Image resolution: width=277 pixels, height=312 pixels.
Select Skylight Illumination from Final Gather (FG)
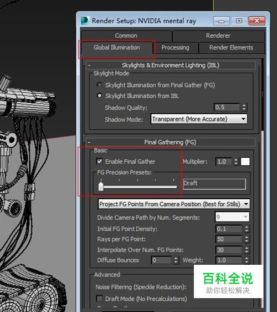100,85
